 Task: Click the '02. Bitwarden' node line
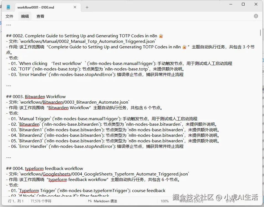(113, 124)
